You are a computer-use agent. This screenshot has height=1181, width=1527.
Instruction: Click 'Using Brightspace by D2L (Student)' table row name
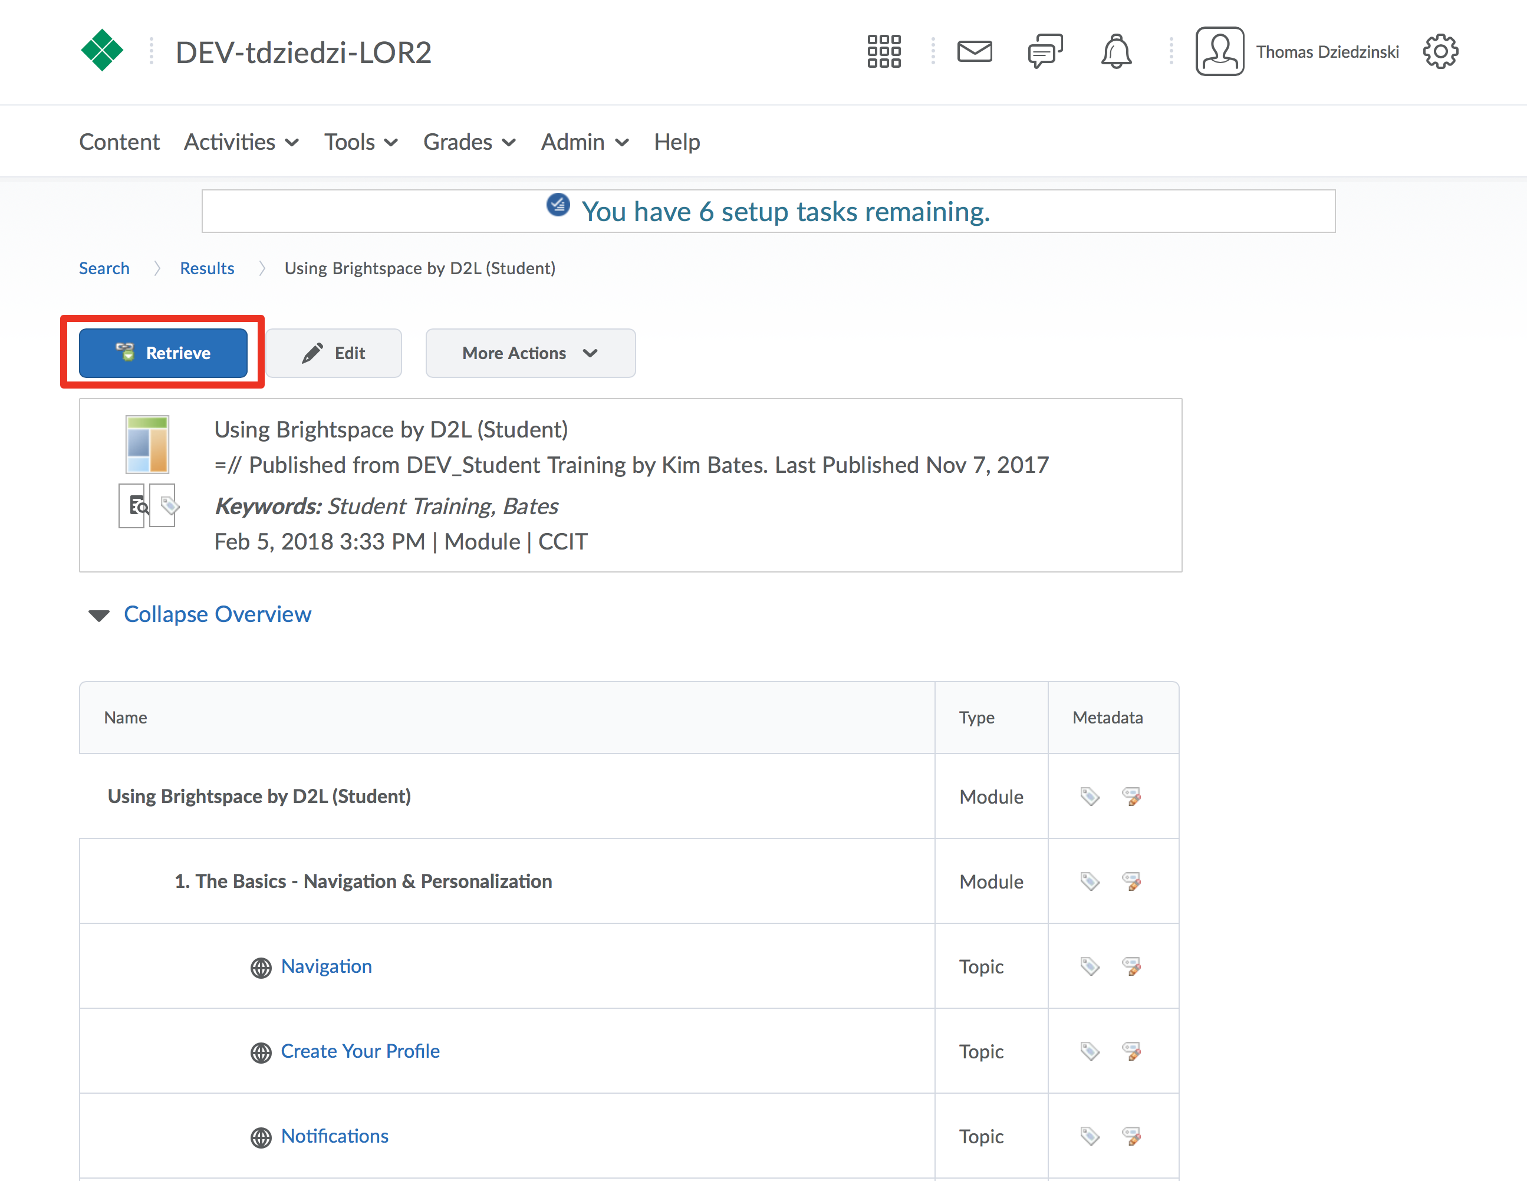point(259,796)
